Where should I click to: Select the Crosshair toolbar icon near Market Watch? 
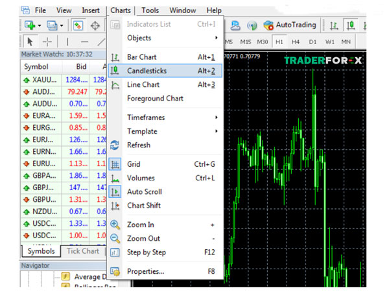pos(95,25)
